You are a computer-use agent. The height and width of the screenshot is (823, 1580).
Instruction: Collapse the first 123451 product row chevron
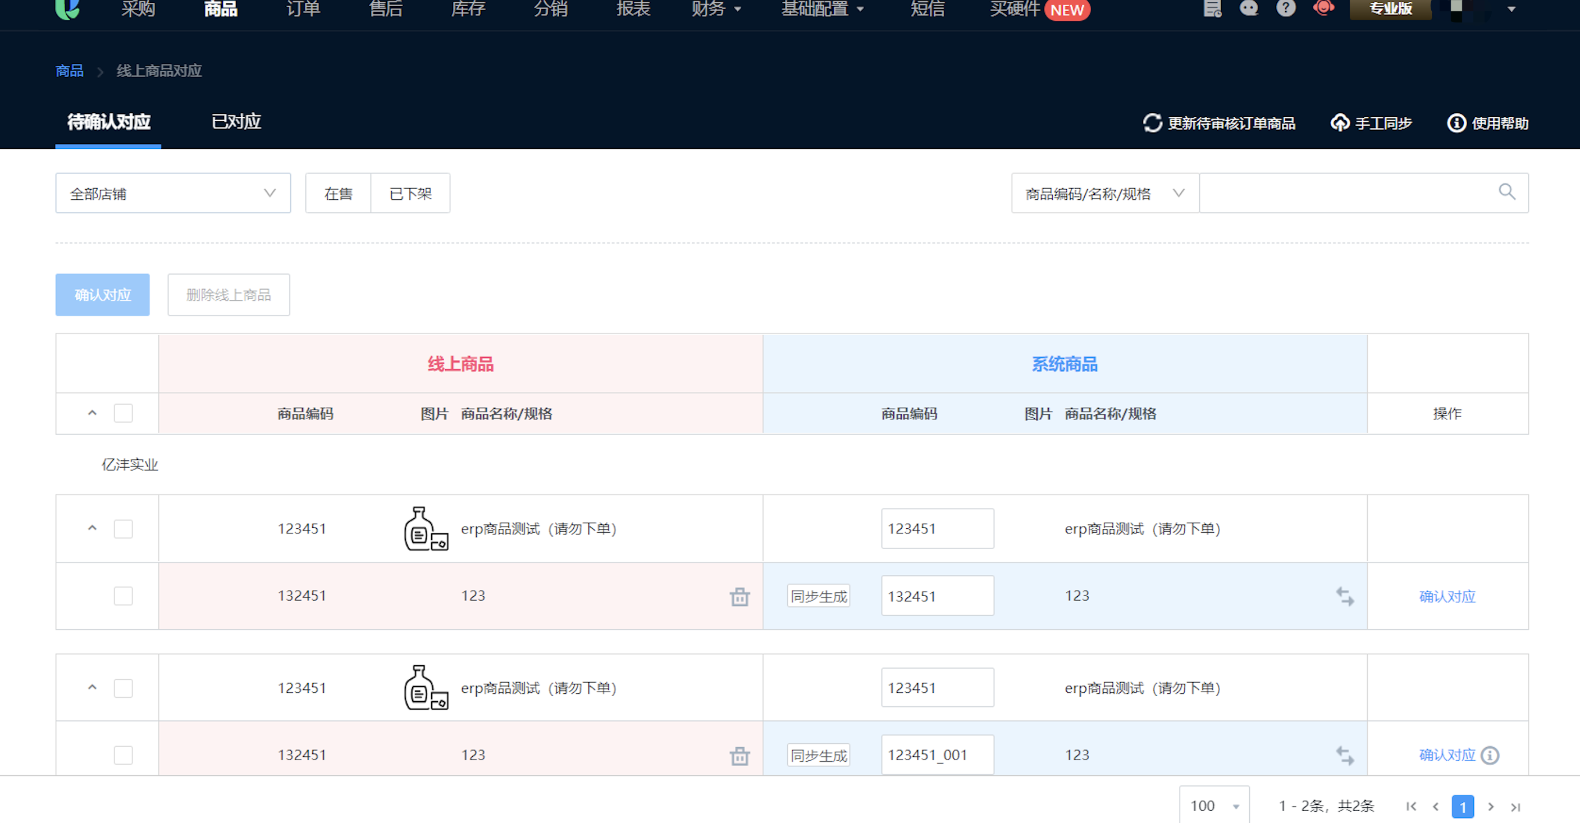pos(93,528)
